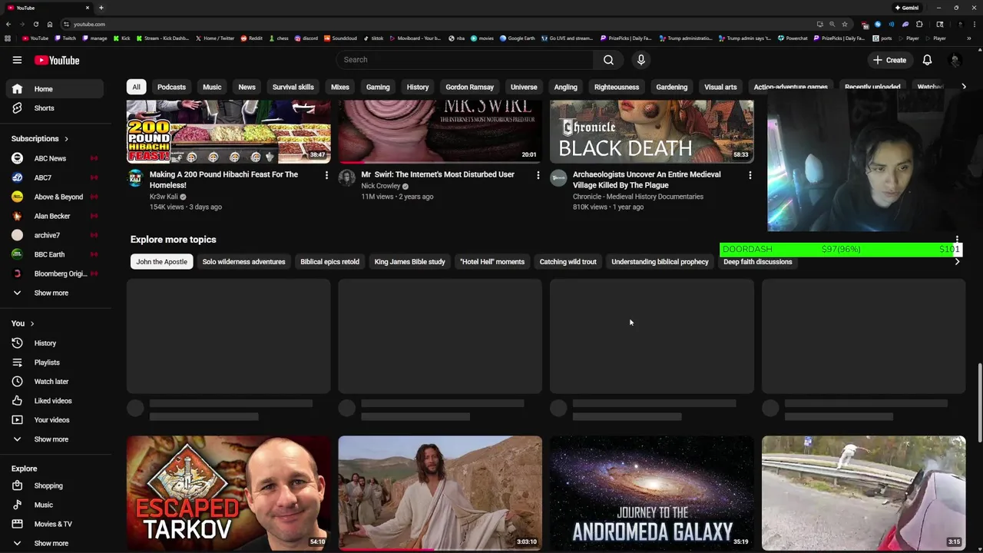Image resolution: width=983 pixels, height=553 pixels.
Task: Select the Visual arts filter chip
Action: [720, 87]
